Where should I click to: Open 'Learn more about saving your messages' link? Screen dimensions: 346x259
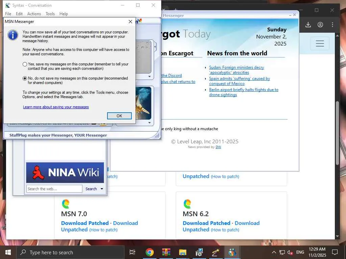click(56, 107)
